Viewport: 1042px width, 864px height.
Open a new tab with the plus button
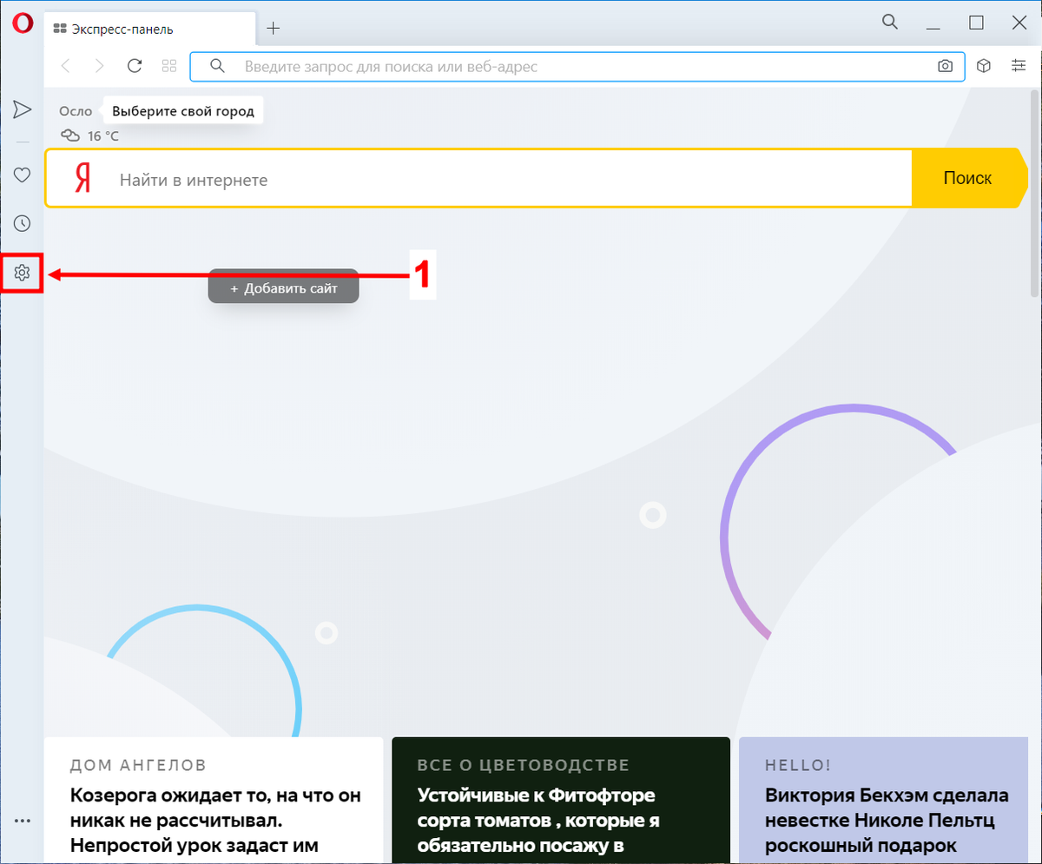273,27
